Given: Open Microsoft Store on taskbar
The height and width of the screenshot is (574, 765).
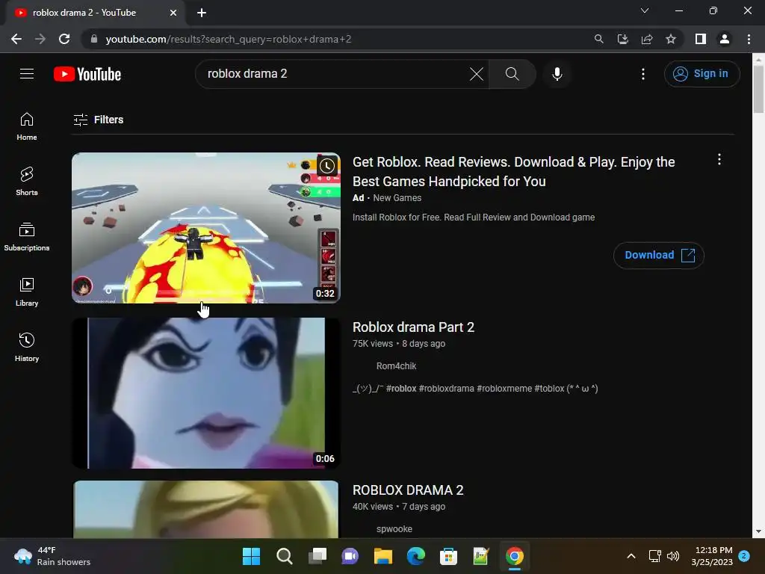Looking at the screenshot, I should 448,556.
